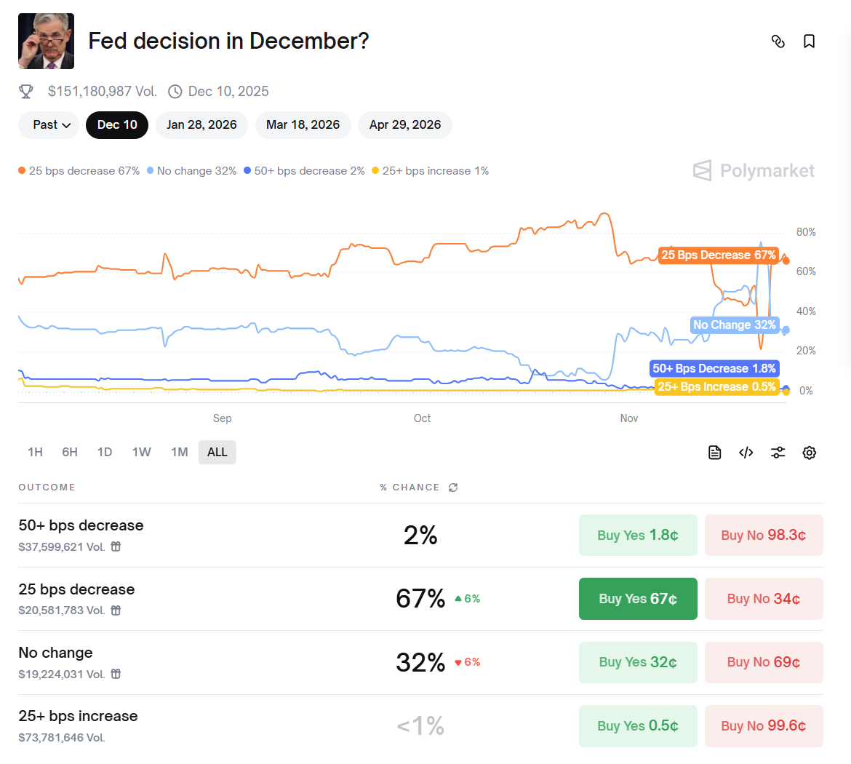Viewport: 851px width, 764px height.
Task: Copy market link via chain icon
Action: tap(778, 41)
